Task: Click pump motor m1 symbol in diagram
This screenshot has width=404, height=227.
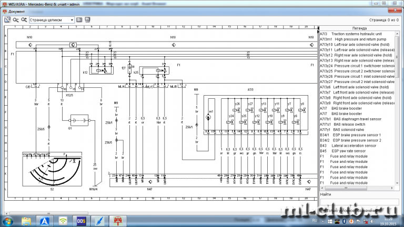Action: coord(208,117)
